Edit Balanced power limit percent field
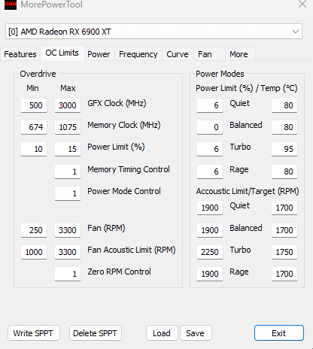Image resolution: width=313 pixels, height=349 pixels. (x=210, y=127)
